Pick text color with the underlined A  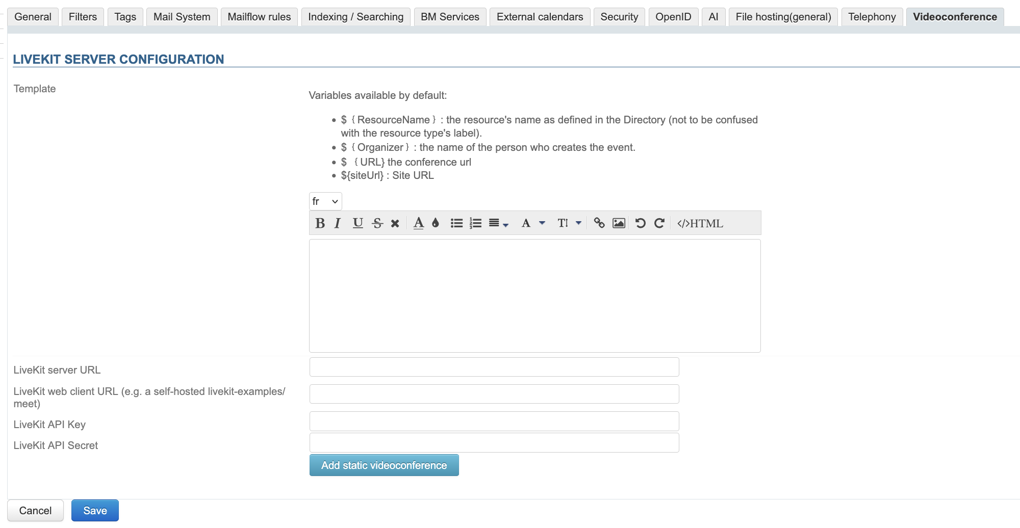[x=419, y=223]
